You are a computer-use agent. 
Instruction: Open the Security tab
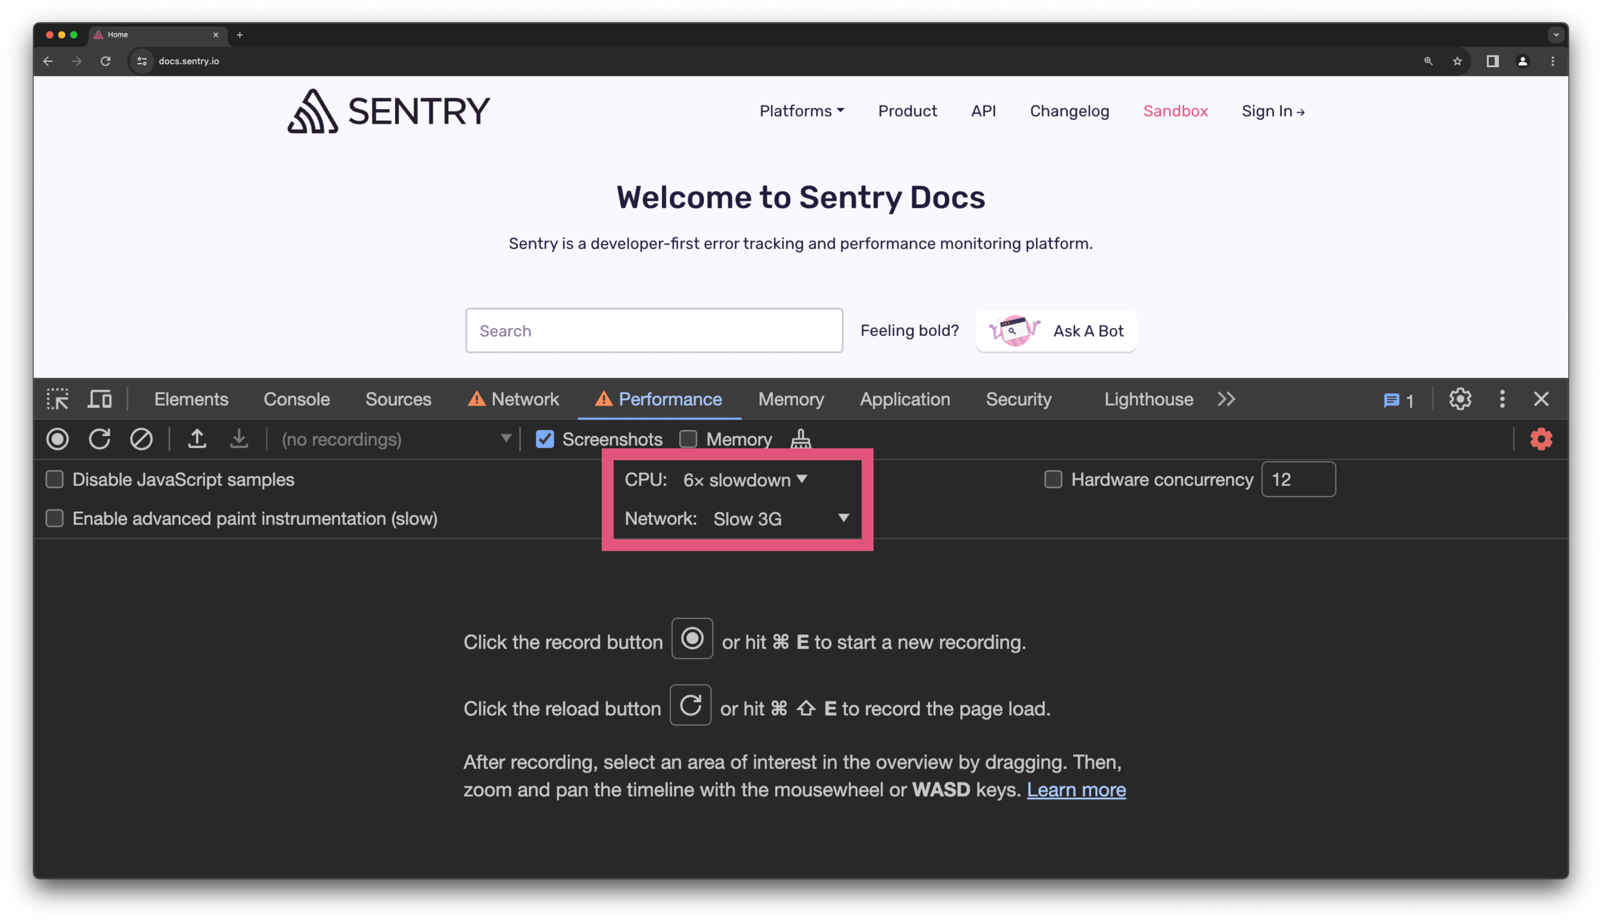click(x=1018, y=399)
